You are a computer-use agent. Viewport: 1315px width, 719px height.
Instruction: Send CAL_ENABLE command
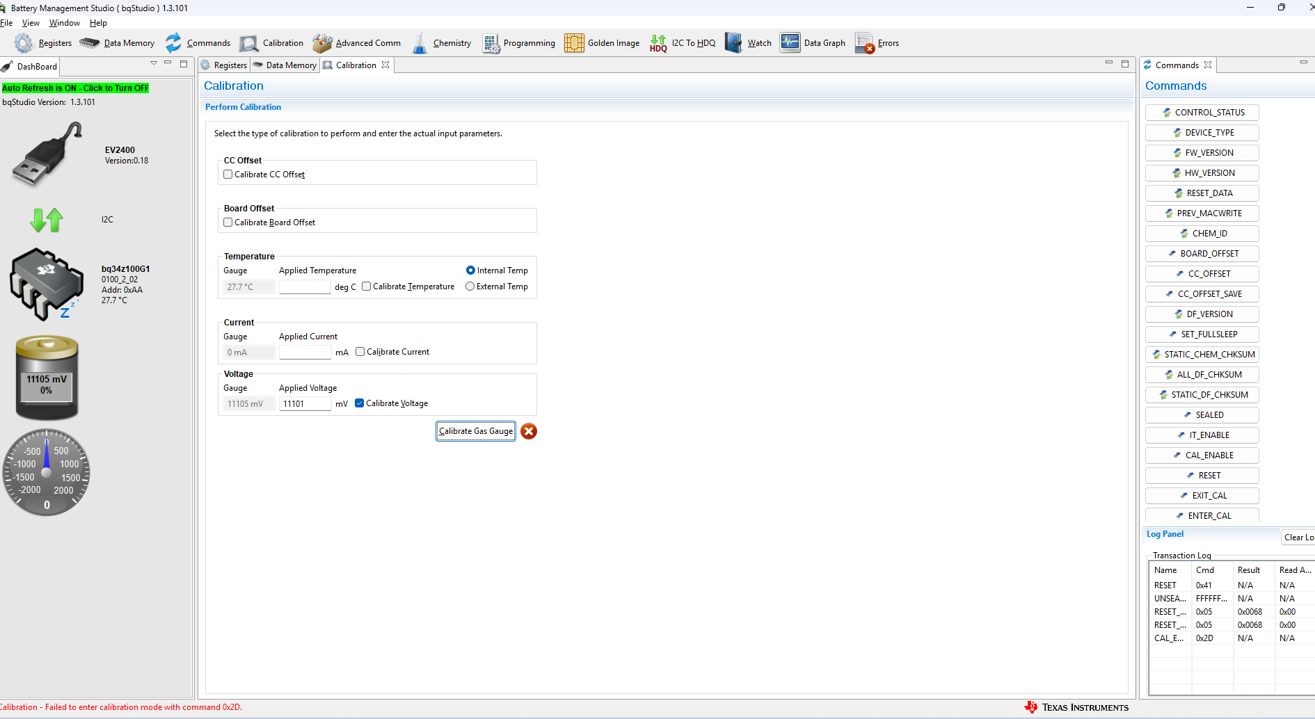tap(1202, 455)
